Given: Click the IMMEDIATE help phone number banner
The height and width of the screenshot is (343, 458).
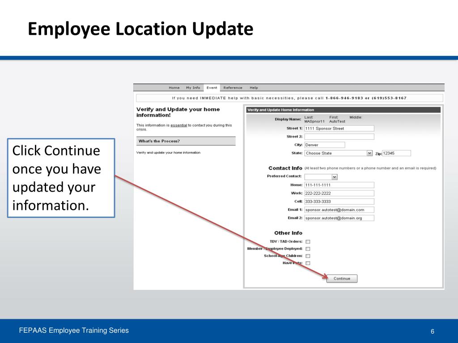Looking at the screenshot, I should pos(289,98).
